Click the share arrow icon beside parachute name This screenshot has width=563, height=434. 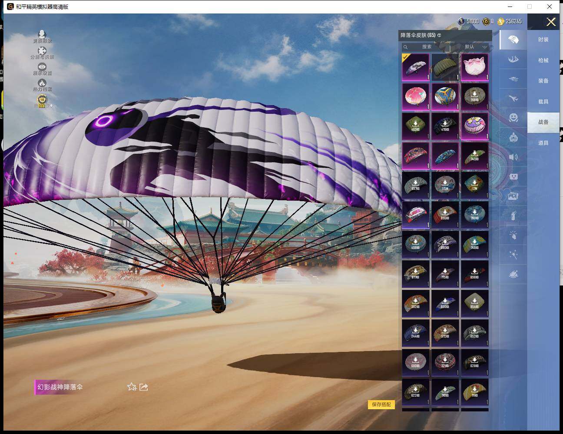point(144,387)
